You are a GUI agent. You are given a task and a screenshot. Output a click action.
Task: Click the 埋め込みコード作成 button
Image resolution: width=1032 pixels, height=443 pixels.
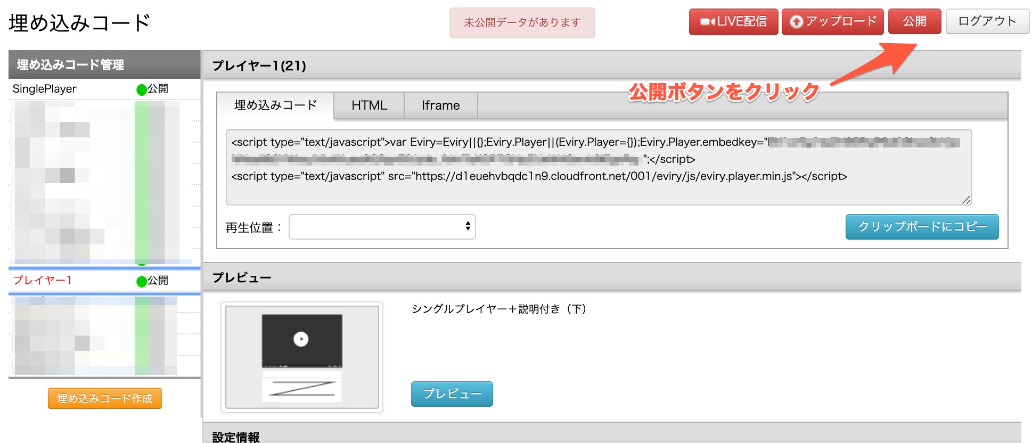105,398
